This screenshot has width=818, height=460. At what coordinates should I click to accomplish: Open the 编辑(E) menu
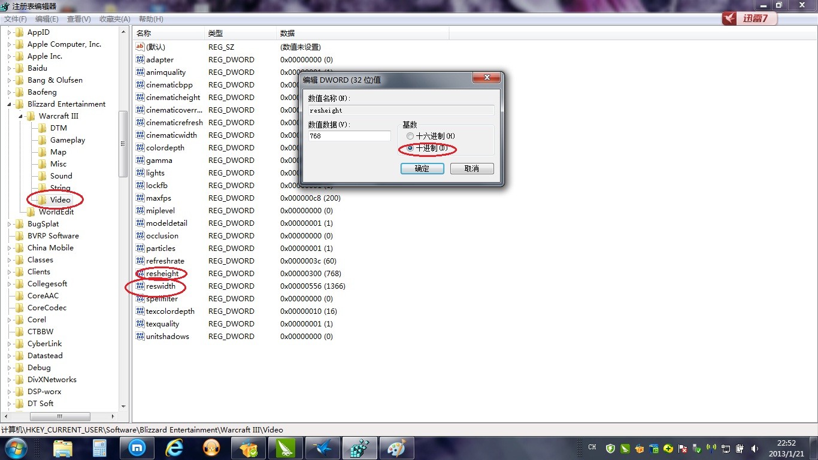[47, 19]
